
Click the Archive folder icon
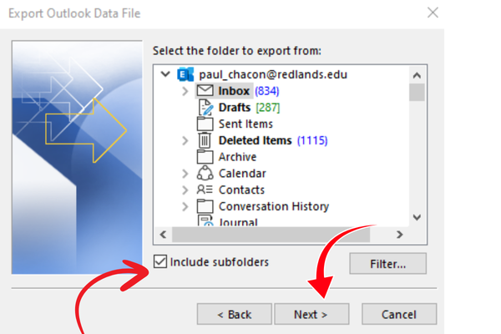205,157
